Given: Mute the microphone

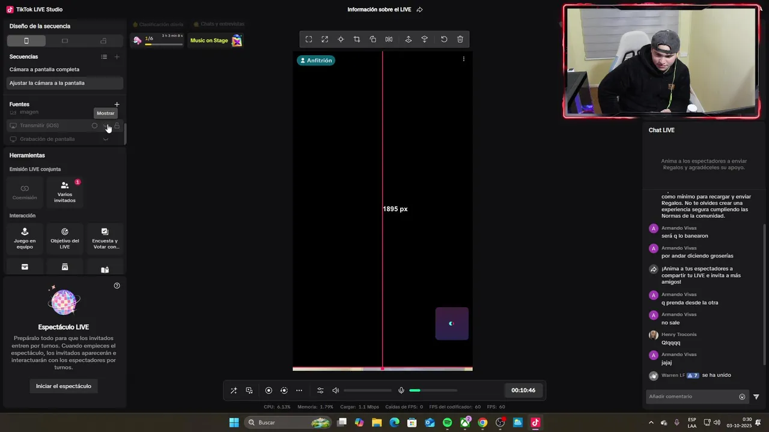Looking at the screenshot, I should [x=401, y=391].
